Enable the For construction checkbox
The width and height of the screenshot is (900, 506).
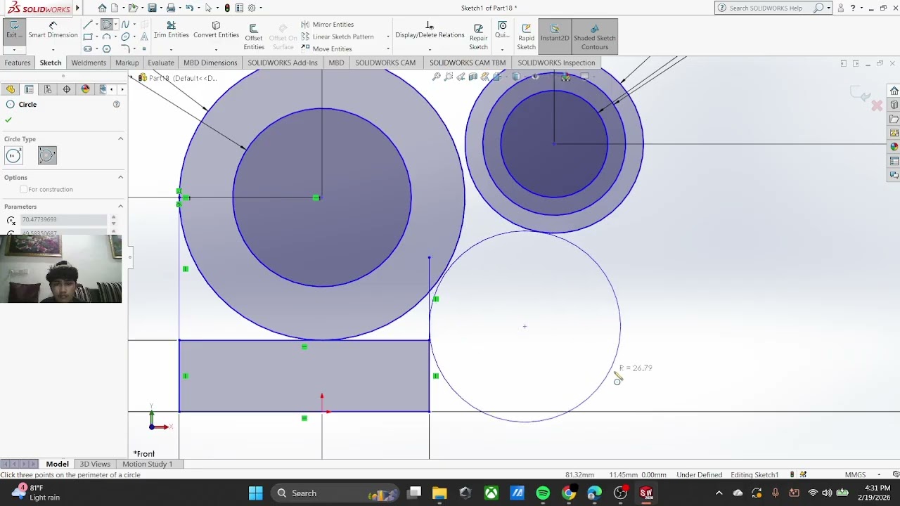coord(24,190)
